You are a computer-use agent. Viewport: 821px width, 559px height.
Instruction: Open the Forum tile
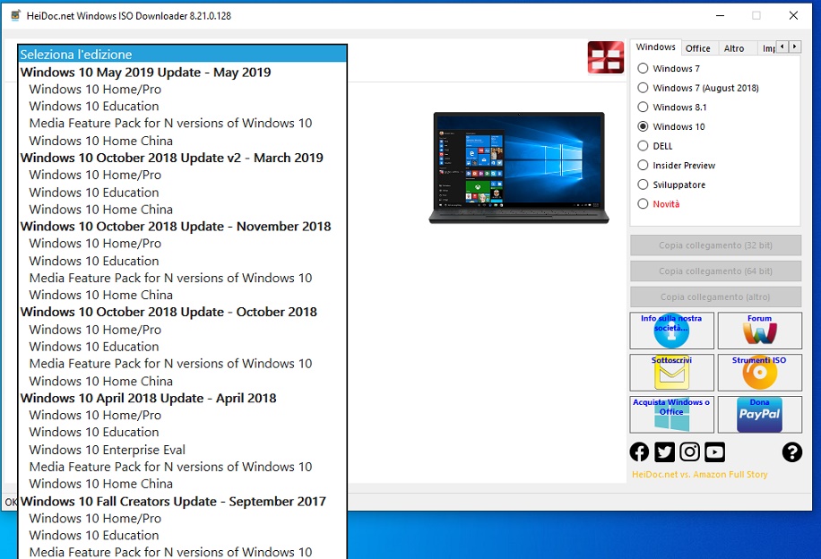point(760,331)
